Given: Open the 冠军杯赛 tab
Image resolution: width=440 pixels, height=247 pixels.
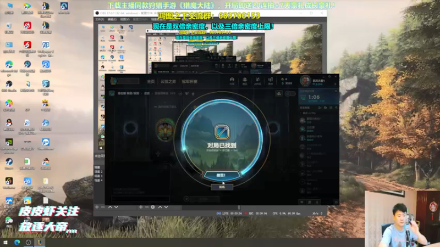Looking at the screenshot, I should click(189, 81).
